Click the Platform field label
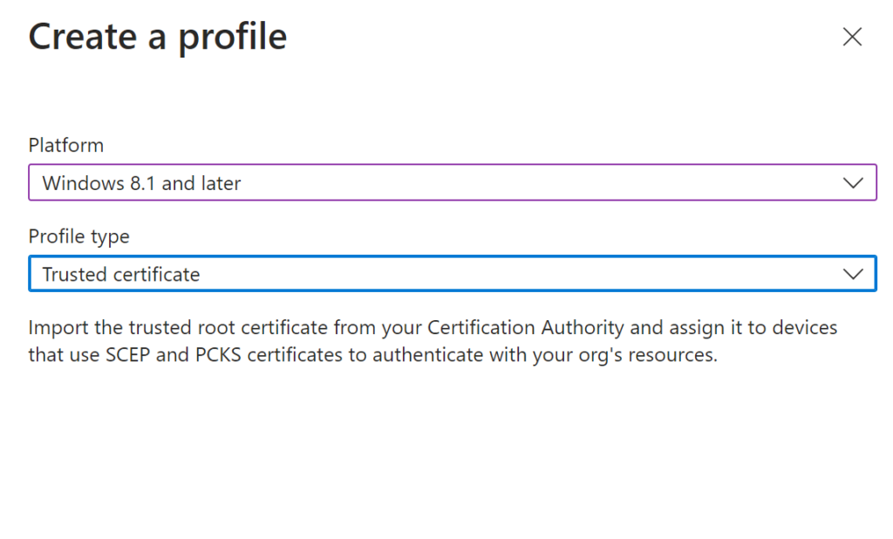Screen dimensions: 893x539 (66, 146)
